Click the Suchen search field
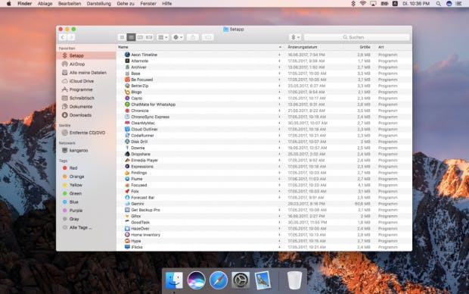 356,37
